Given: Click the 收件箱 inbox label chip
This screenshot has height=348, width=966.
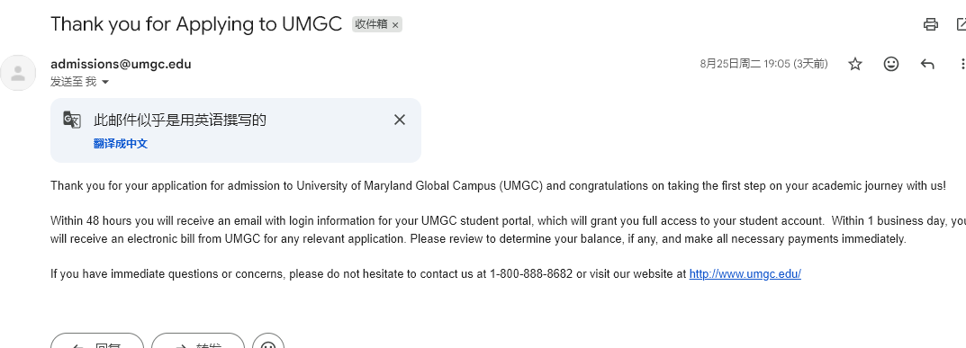Looking at the screenshot, I should click(x=371, y=24).
